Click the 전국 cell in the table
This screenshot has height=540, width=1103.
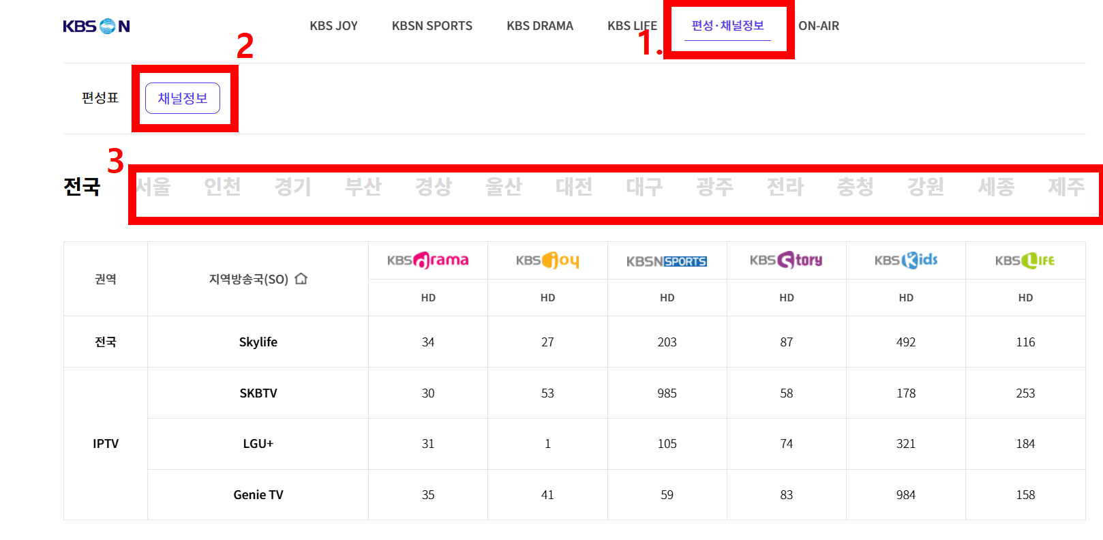106,342
